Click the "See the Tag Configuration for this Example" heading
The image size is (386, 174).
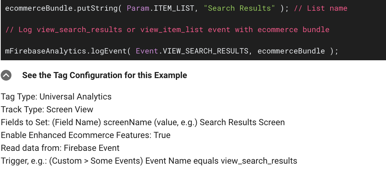[x=104, y=75]
